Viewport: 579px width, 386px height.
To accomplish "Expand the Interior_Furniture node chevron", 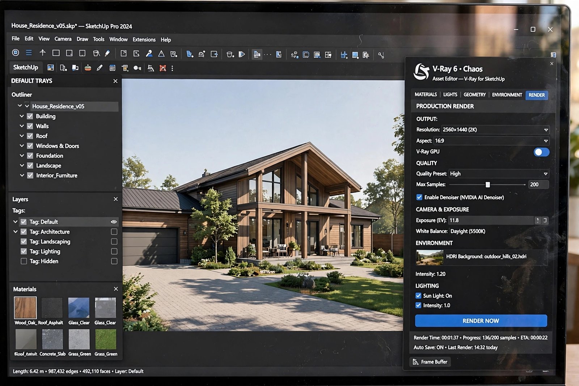I will [x=22, y=175].
